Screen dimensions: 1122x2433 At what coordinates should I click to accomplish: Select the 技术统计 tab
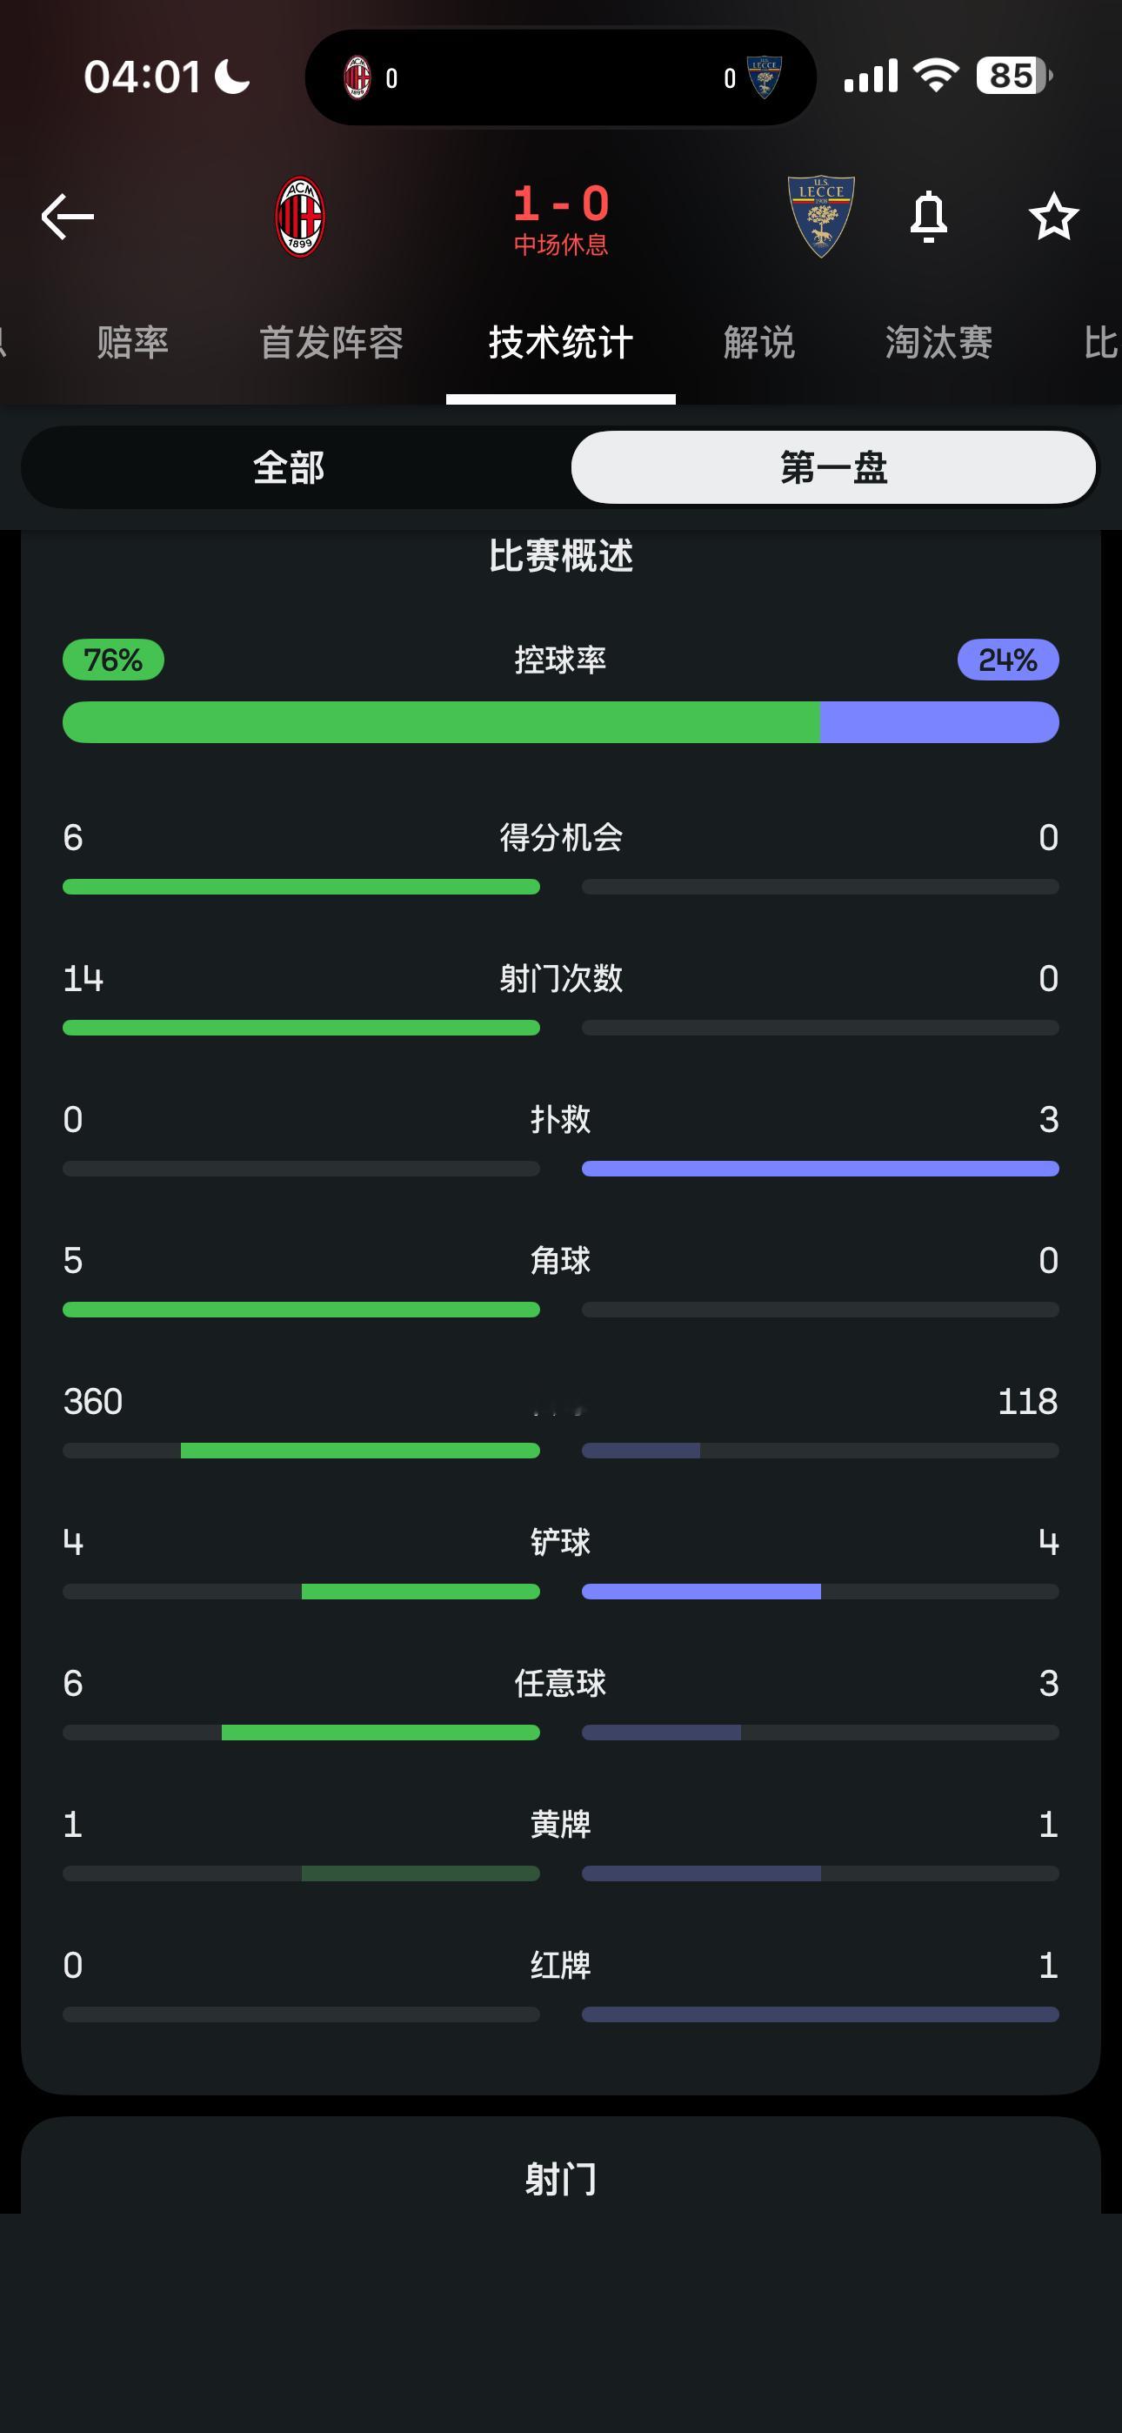tap(561, 342)
